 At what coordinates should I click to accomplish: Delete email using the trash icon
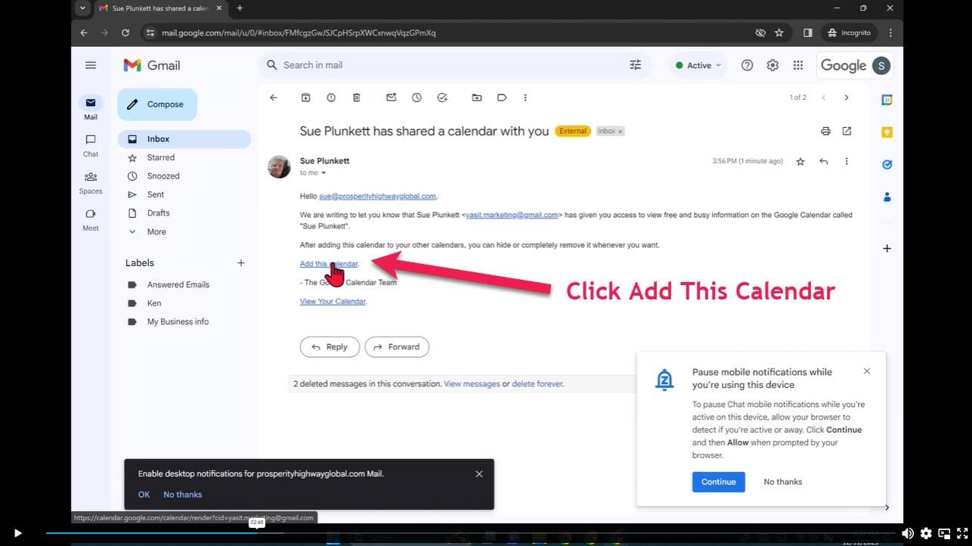pyautogui.click(x=357, y=98)
